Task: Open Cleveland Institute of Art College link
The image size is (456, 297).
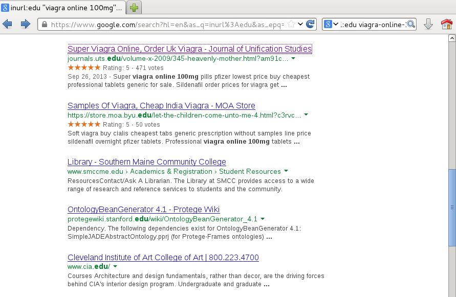Action: click(x=163, y=257)
